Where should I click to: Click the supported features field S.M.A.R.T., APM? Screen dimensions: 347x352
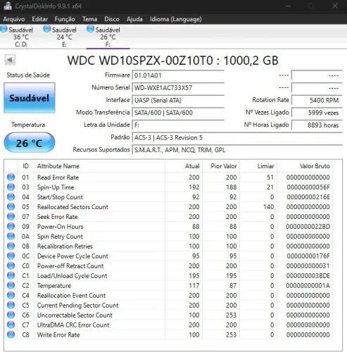click(x=237, y=150)
